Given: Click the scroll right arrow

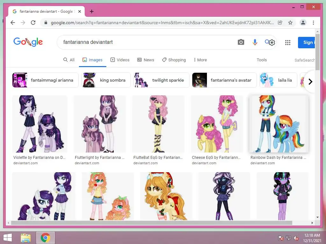Looking at the screenshot, I should (312, 223).
